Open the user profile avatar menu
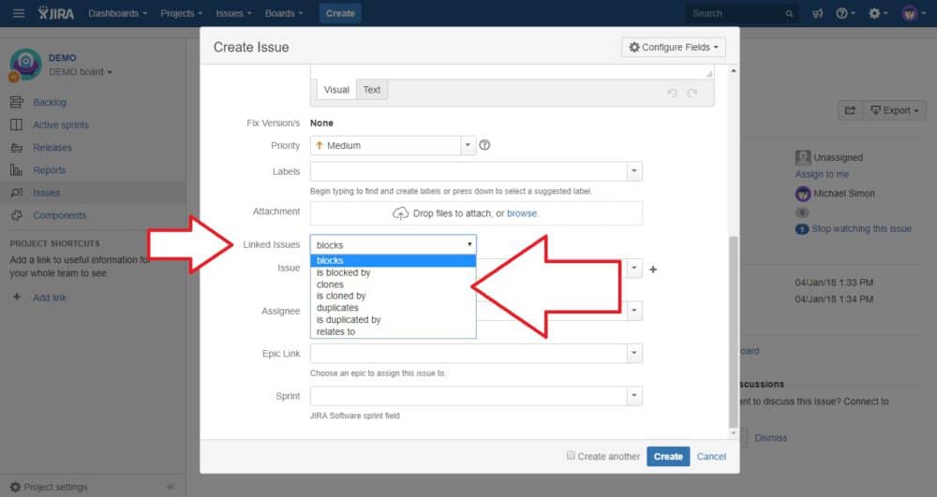The height and width of the screenshot is (497, 937). click(x=913, y=13)
